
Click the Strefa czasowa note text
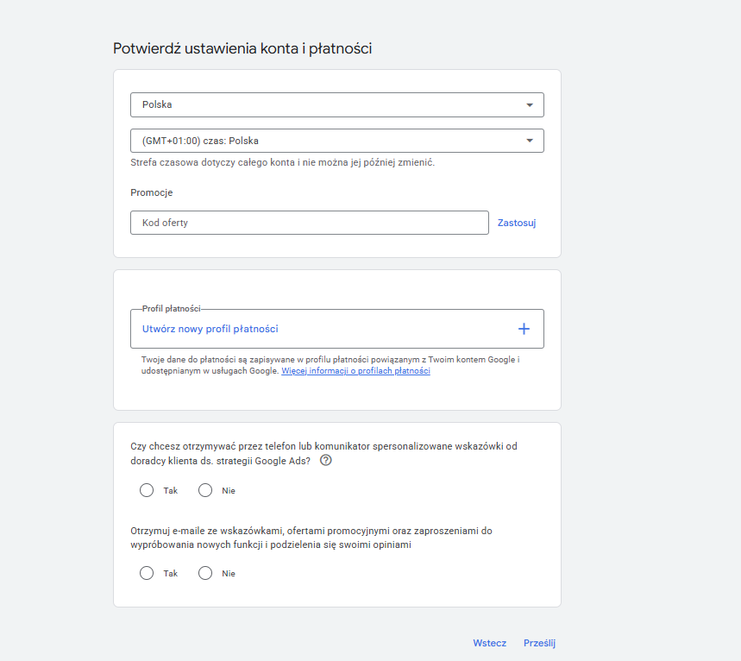[282, 162]
